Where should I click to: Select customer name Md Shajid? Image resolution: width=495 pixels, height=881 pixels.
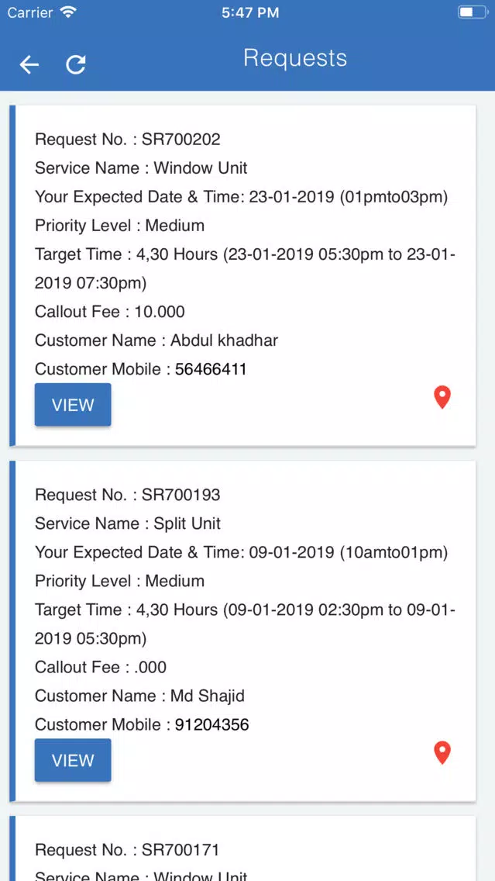pyautogui.click(x=208, y=696)
